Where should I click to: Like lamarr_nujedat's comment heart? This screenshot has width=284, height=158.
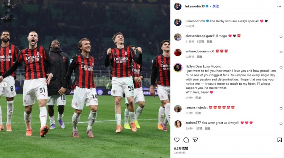281,108
